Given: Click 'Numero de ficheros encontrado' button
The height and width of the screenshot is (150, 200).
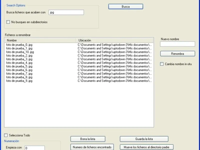Looking at the screenshot, I should pos(92,147).
